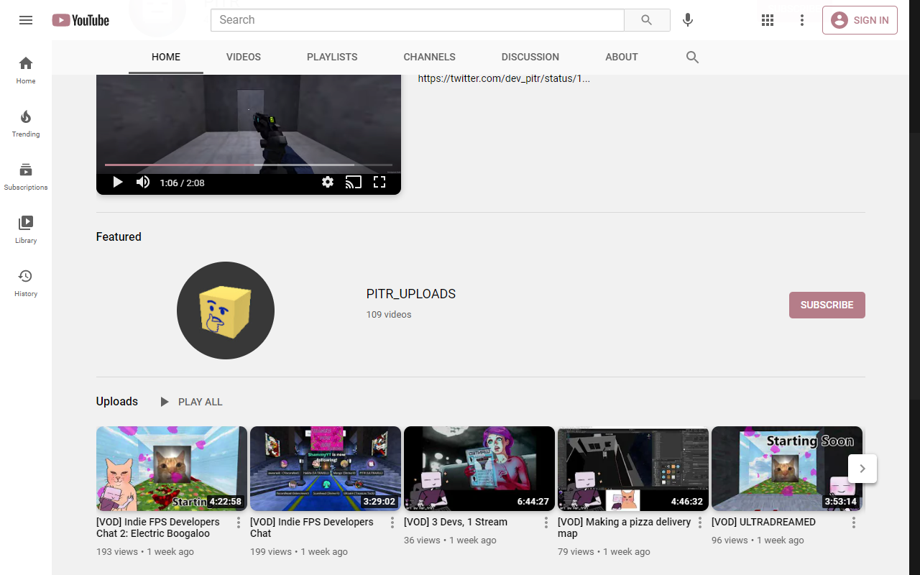Click the SIGN IN button
The width and height of the screenshot is (920, 575).
point(860,20)
